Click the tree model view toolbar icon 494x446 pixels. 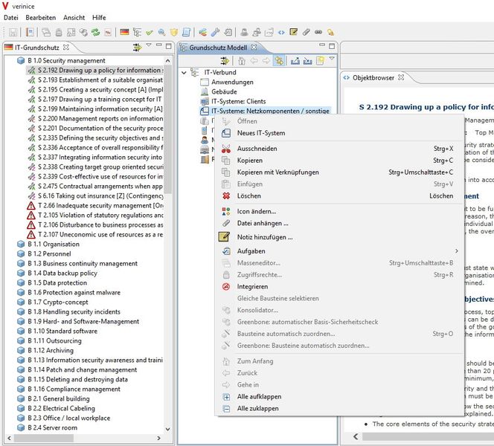pyautogui.click(x=137, y=32)
